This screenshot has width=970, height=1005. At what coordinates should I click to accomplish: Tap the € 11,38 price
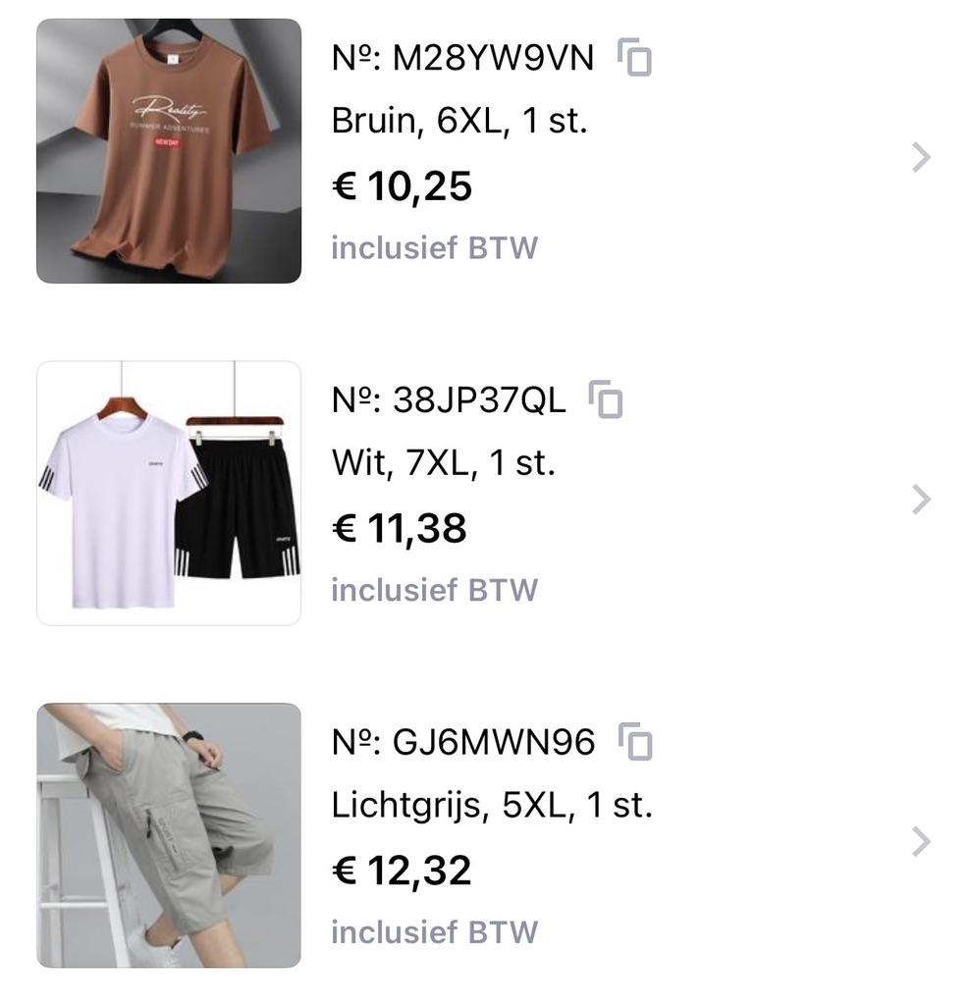400,529
